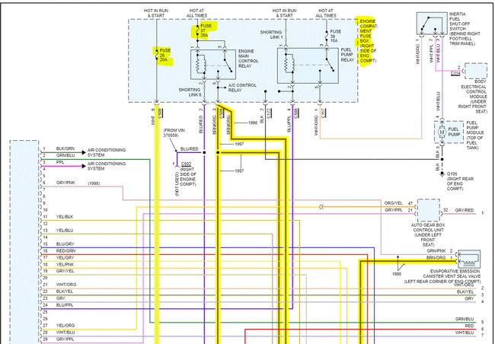The width and height of the screenshot is (495, 344).
Task: Click AIR CONDITIONING SYSTEM label beside PPL
Action: tap(107, 167)
